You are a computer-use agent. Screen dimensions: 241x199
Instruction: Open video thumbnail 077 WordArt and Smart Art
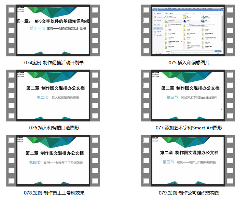(188, 95)
